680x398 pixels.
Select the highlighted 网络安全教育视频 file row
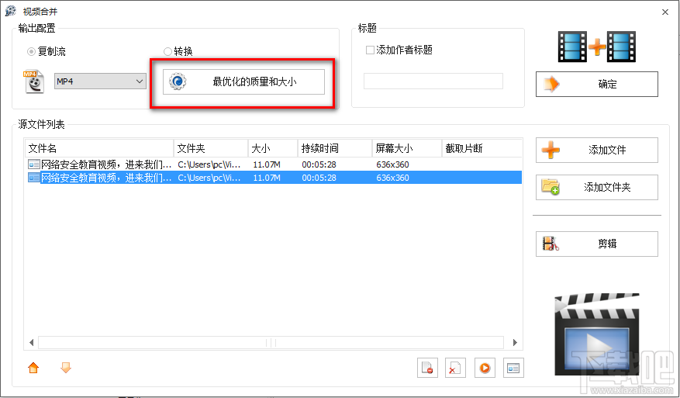(274, 178)
